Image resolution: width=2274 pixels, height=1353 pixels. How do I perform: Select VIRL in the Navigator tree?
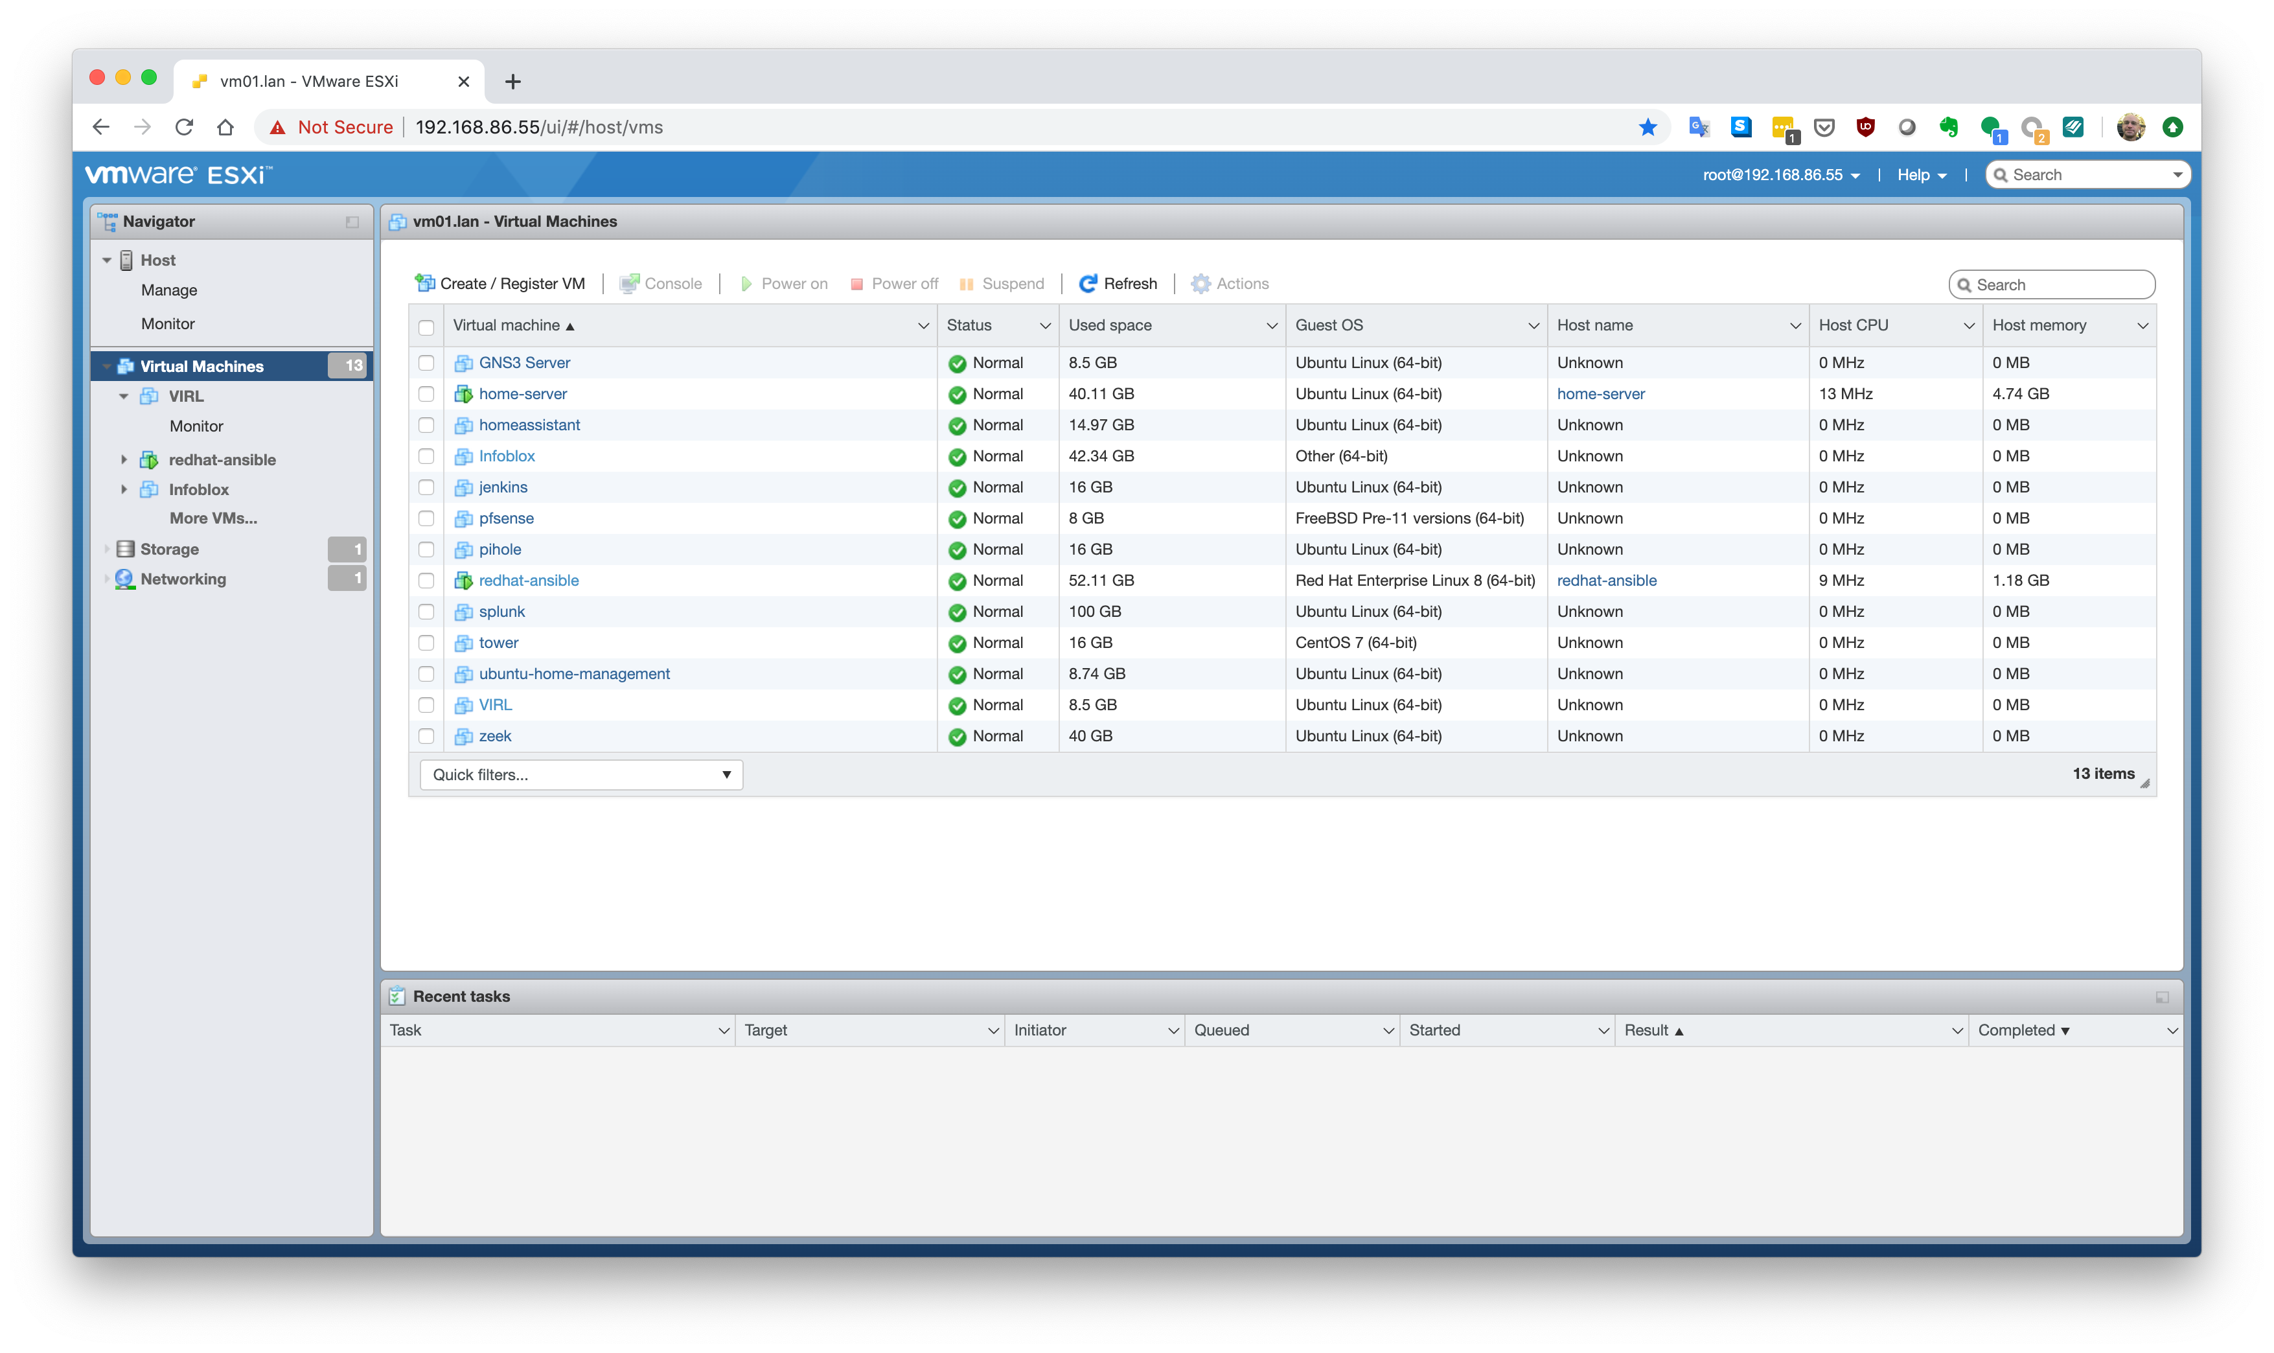(186, 396)
